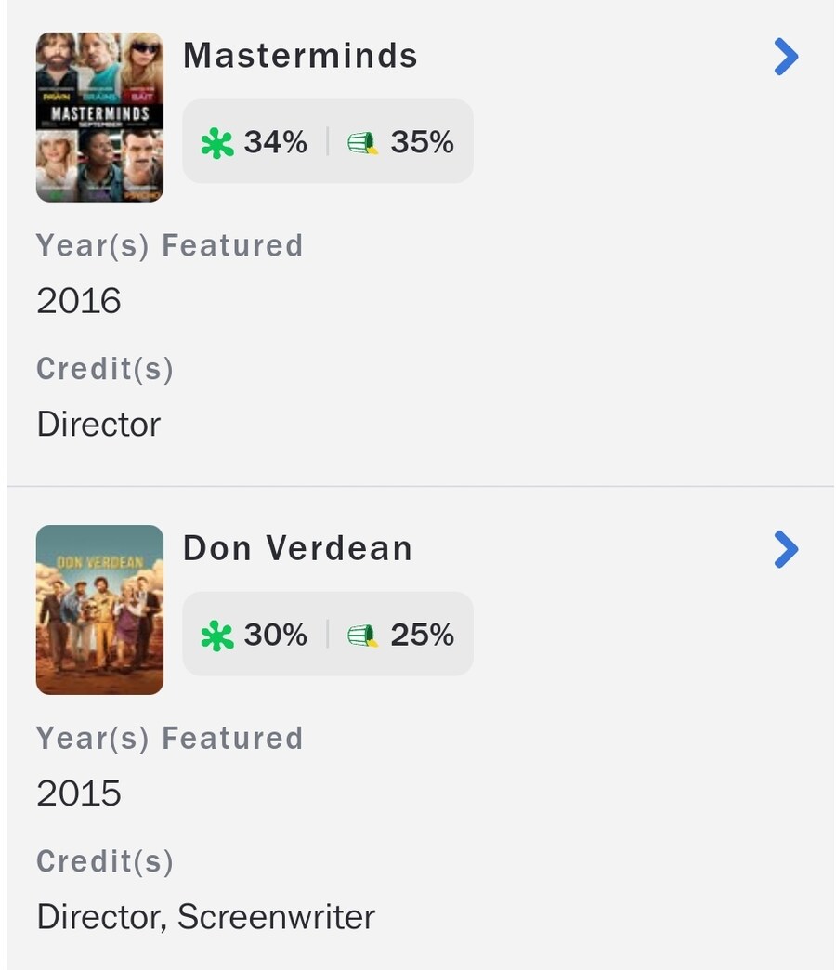Viewport: 836px width, 970px height.
Task: Click the Credit(s) label under Don Verdean
Action: 105,861
